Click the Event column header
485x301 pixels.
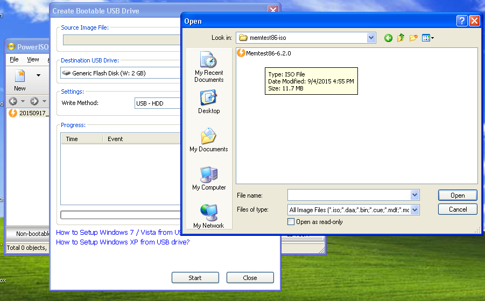pyautogui.click(x=142, y=139)
